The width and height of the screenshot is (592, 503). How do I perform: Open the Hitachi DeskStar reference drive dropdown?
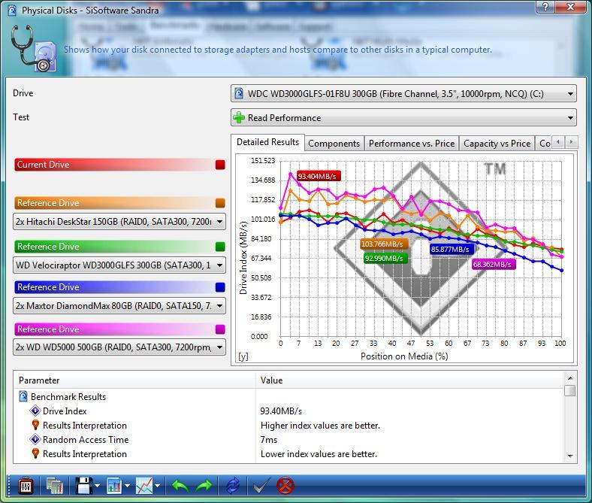(x=119, y=222)
